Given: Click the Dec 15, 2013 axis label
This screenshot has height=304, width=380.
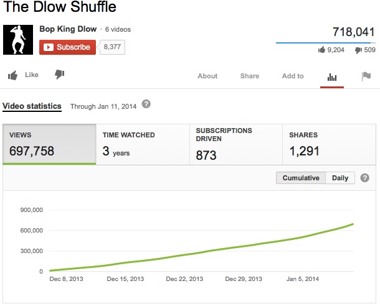Looking at the screenshot, I should tap(125, 279).
